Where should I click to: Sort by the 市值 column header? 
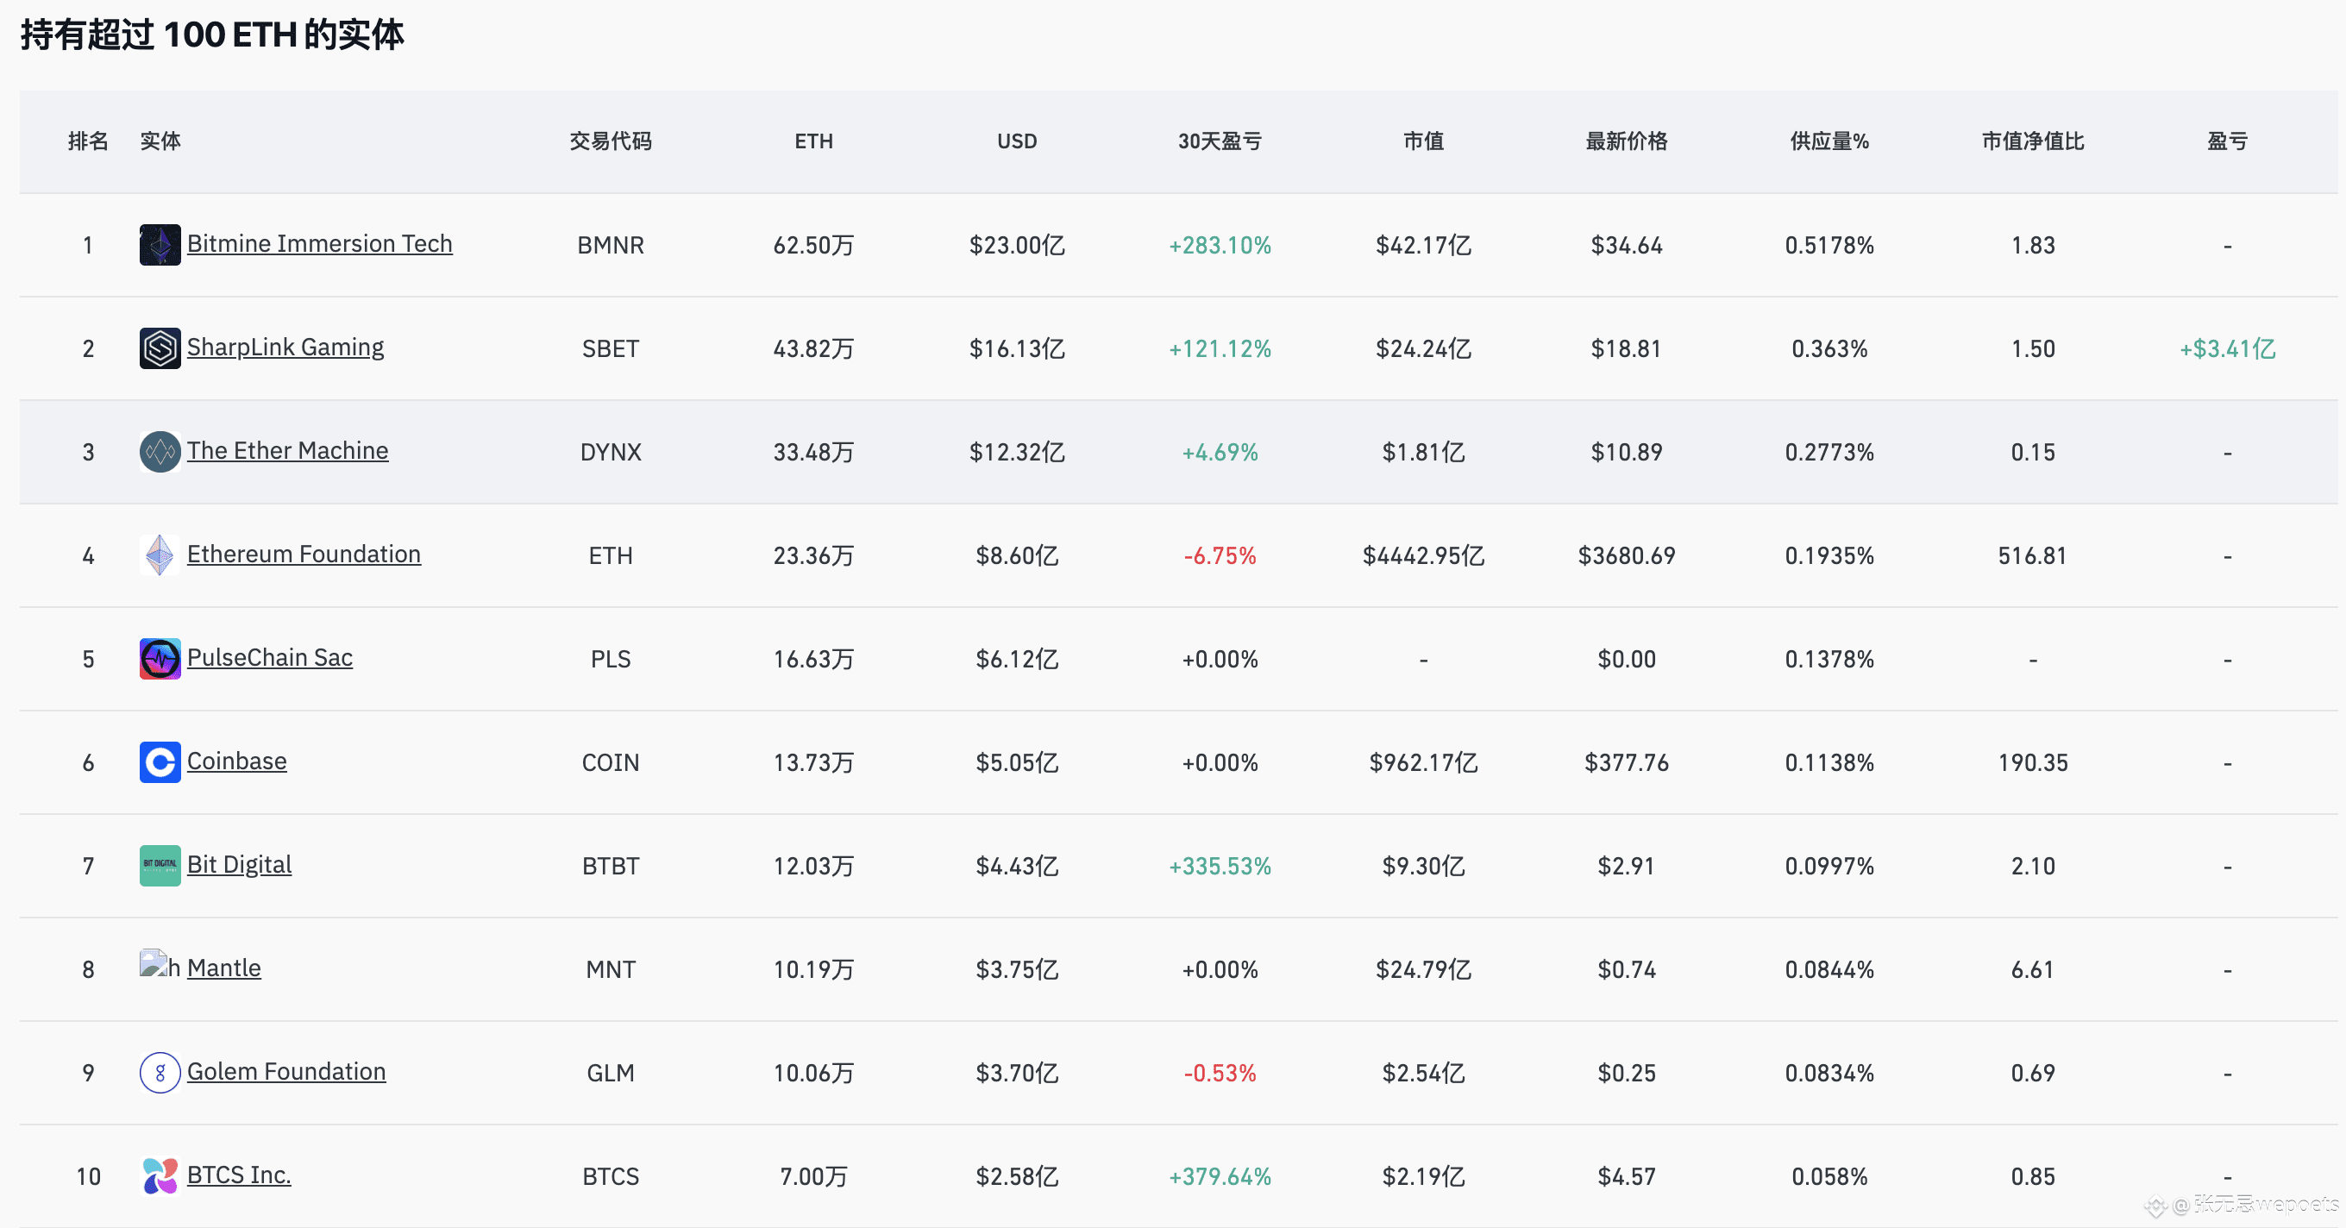point(1422,141)
